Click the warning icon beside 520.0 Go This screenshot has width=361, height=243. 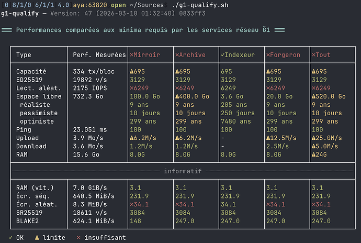click(x=313, y=96)
